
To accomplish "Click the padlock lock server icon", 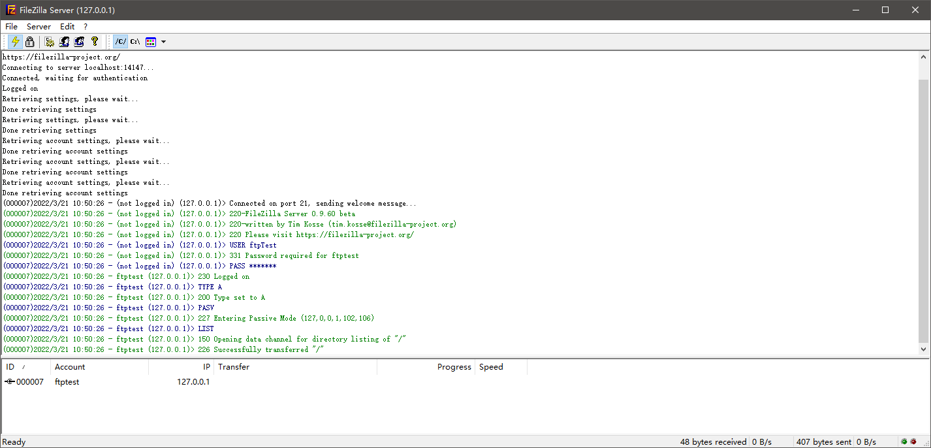I will click(30, 42).
